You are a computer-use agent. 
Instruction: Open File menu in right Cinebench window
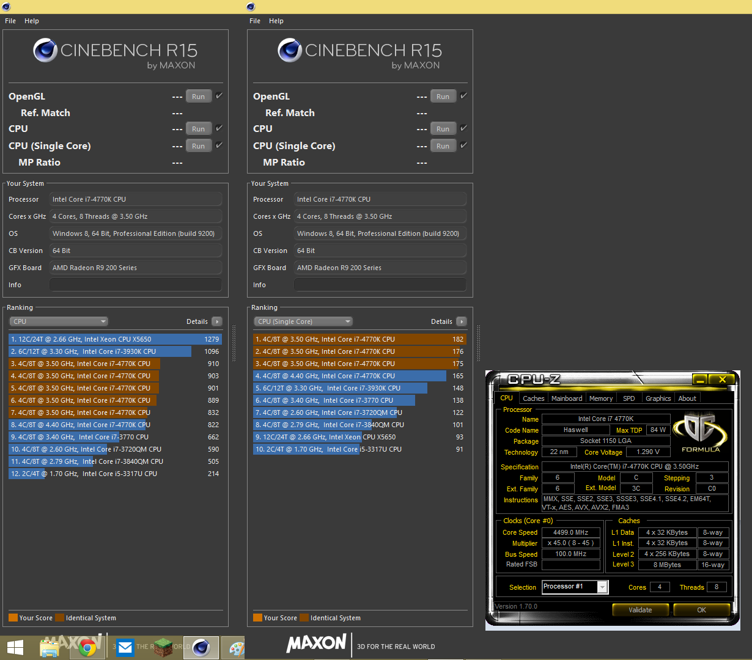point(255,21)
